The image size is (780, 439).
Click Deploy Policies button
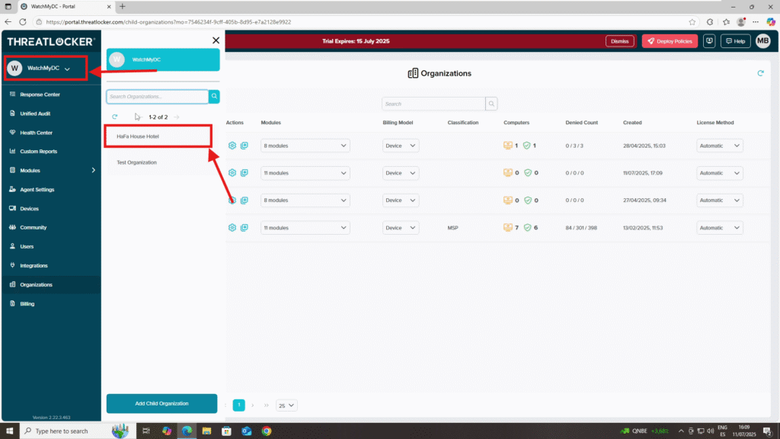tap(670, 41)
